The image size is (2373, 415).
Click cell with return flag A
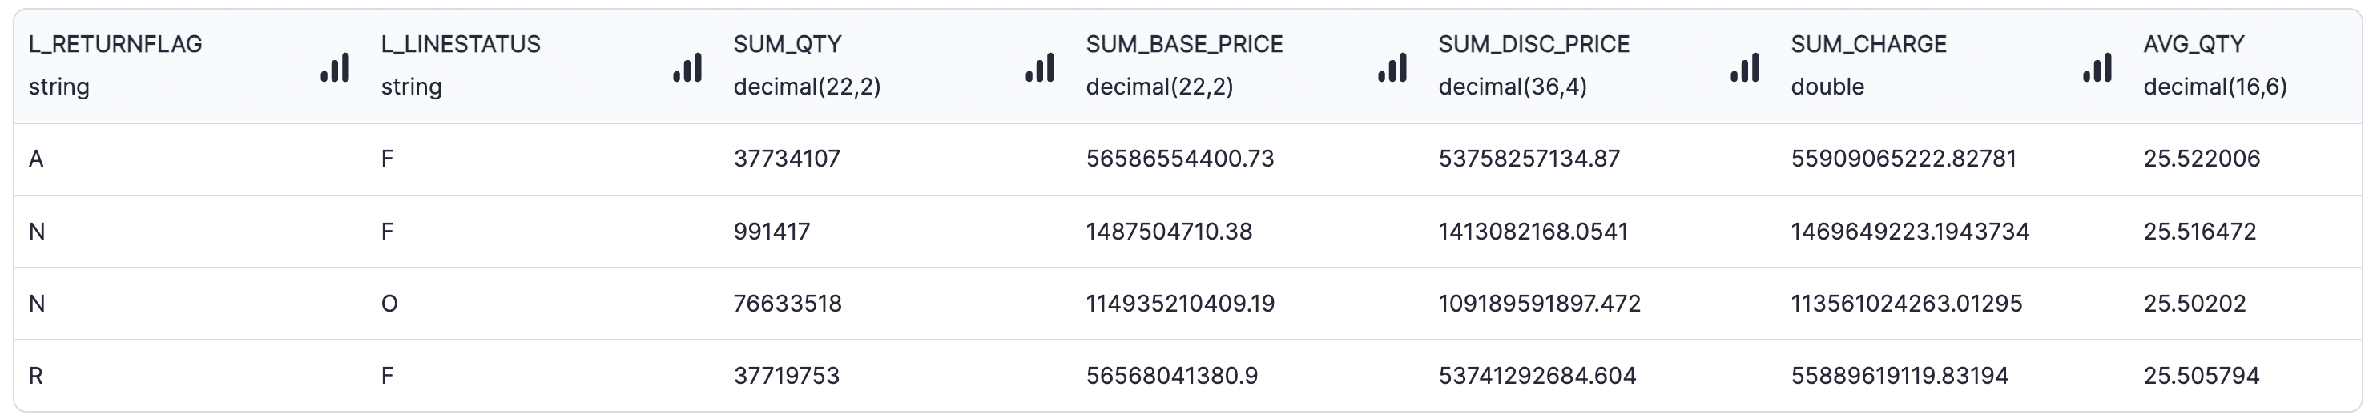190,159
